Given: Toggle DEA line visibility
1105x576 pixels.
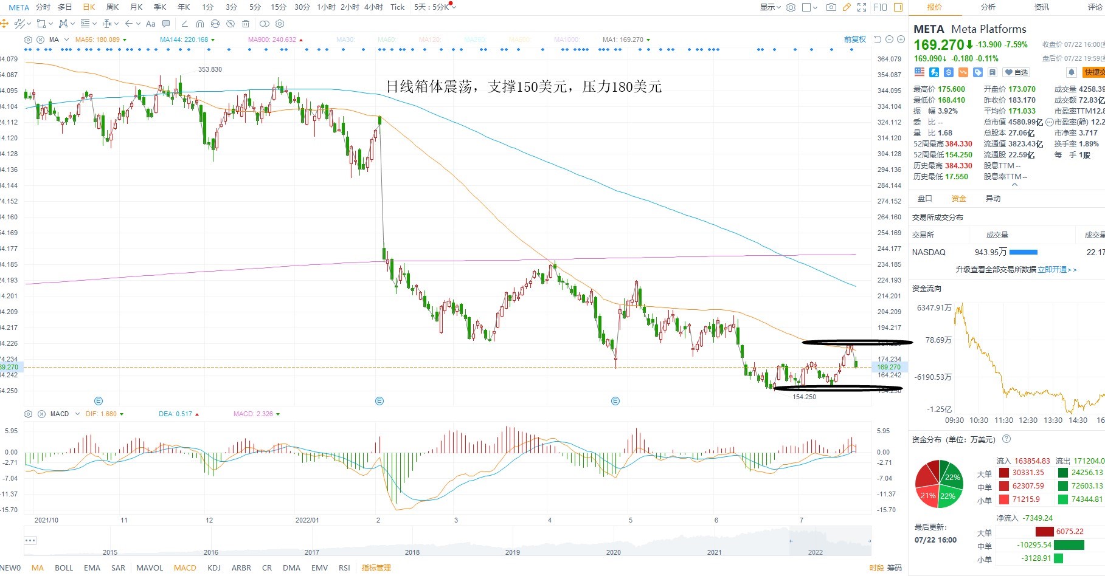Looking at the screenshot, I should point(175,414).
